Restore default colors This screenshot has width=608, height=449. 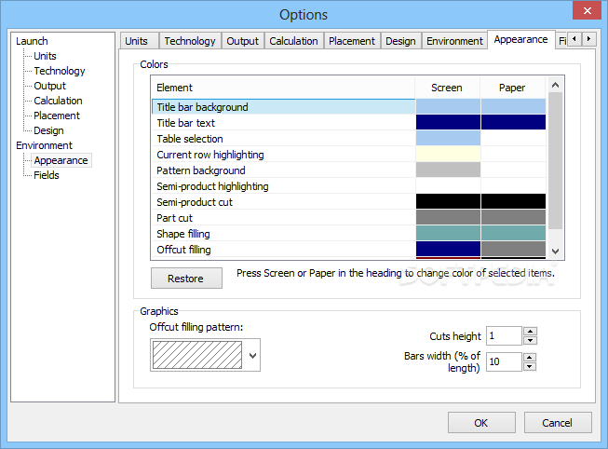(186, 279)
